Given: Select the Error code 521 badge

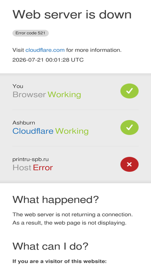Looking at the screenshot, I should click(x=31, y=33).
